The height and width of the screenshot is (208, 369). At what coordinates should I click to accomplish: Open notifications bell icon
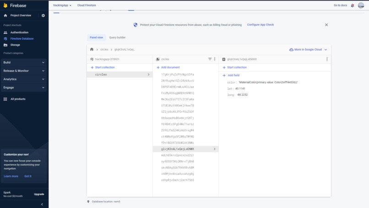pyautogui.click(x=353, y=5)
